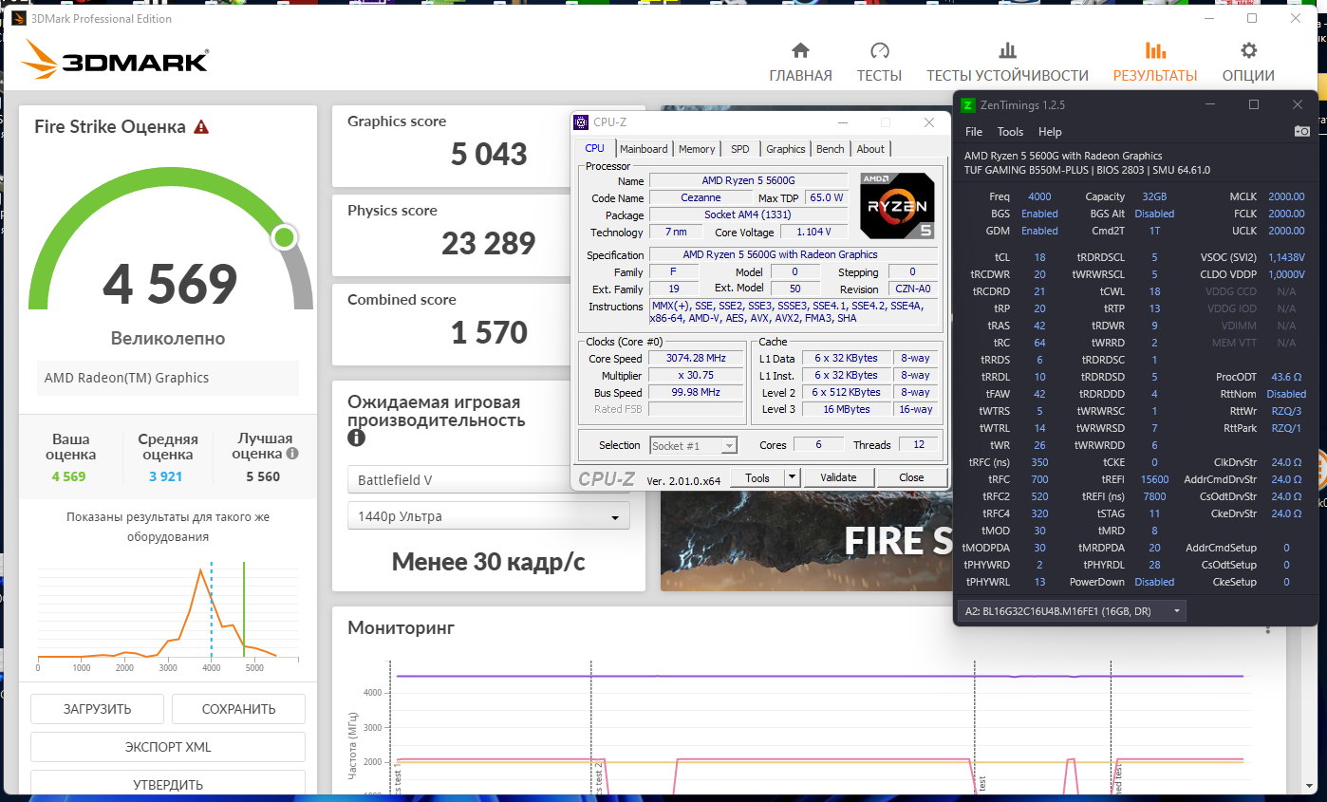Viewport: 1327px width, 802px height.
Task: Switch to the CPU tab in CPU-Z
Action: tap(594, 148)
